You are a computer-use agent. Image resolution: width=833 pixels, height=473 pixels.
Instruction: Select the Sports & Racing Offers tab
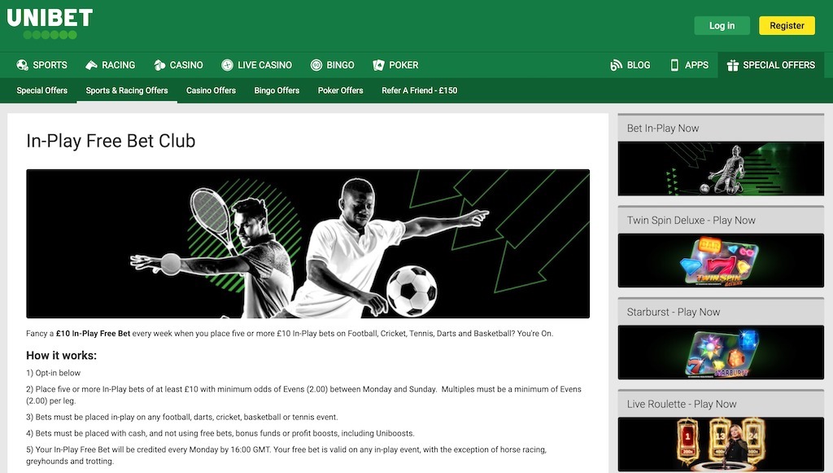(127, 90)
